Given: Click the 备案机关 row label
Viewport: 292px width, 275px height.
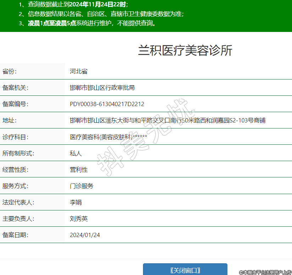Looking at the screenshot, I should coord(15,88).
